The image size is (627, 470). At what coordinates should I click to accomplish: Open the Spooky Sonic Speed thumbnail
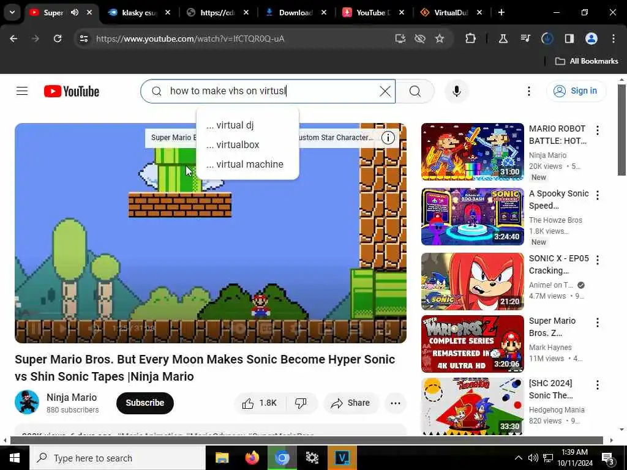pos(472,217)
